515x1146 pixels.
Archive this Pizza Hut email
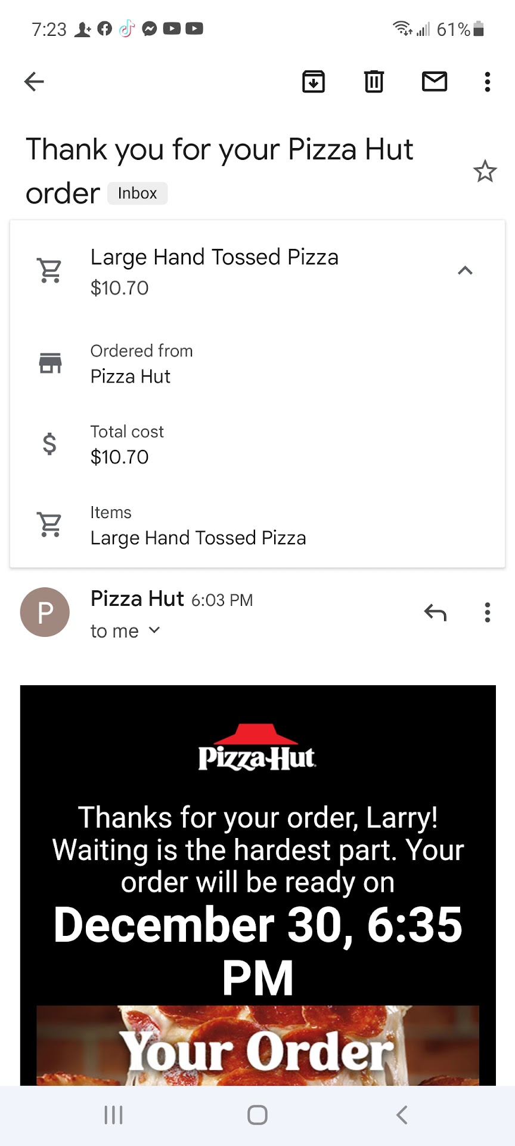(314, 82)
